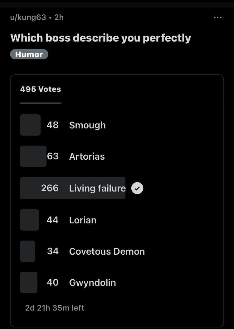Click the result bar for Gwyndolin

click(x=29, y=282)
